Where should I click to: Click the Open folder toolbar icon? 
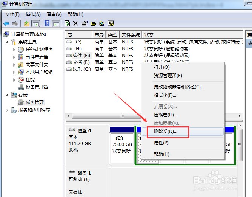tap(93, 24)
